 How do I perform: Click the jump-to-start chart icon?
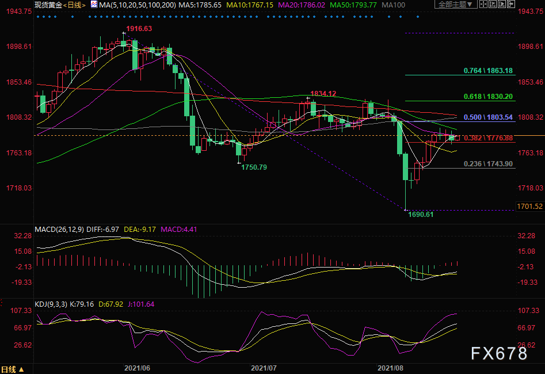(493, 5)
